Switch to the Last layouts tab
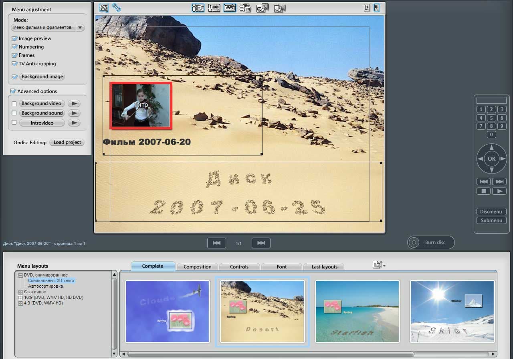This screenshot has width=513, height=359. [324, 267]
